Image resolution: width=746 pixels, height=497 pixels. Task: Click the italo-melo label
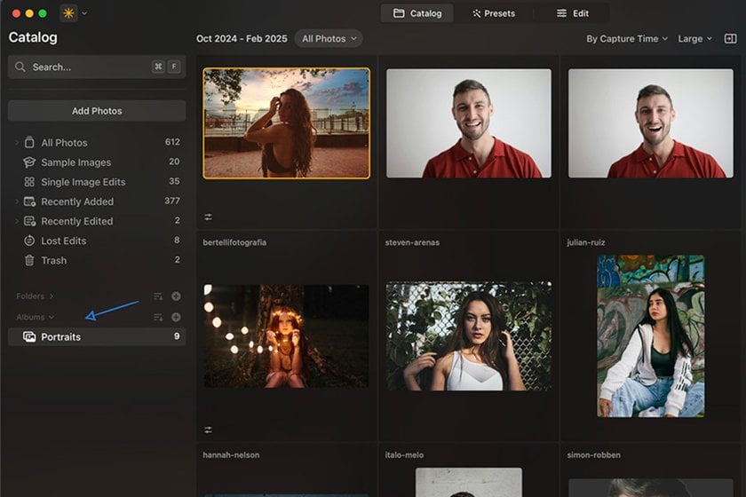coord(404,455)
